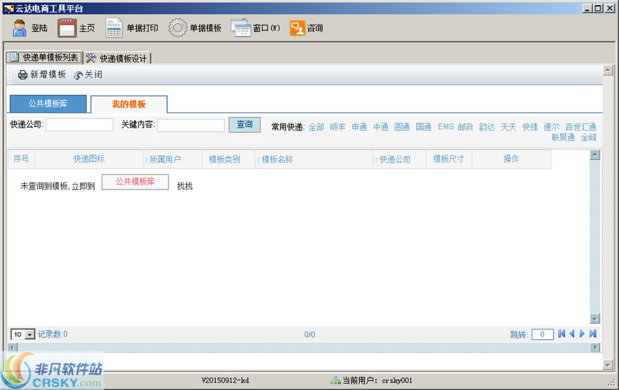Filter by 顺丰 courier link

(338, 127)
